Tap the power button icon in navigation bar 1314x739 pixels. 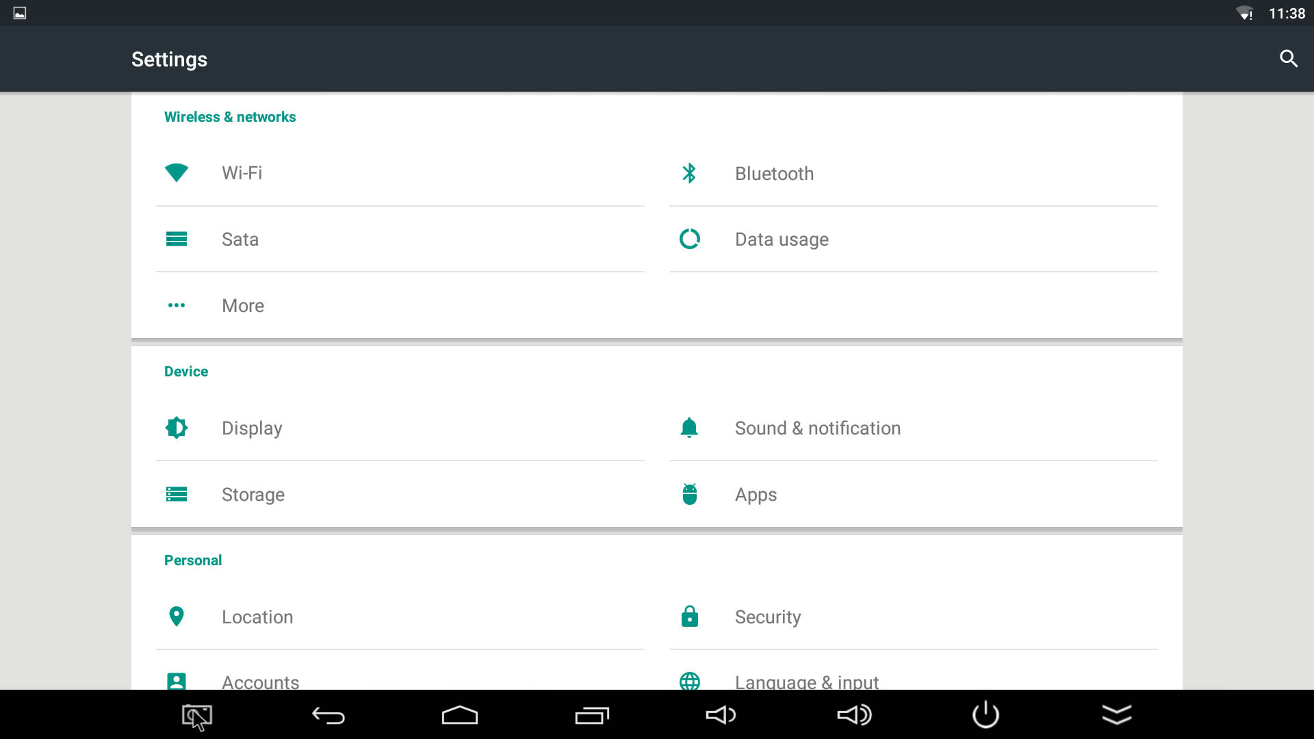[x=985, y=714]
